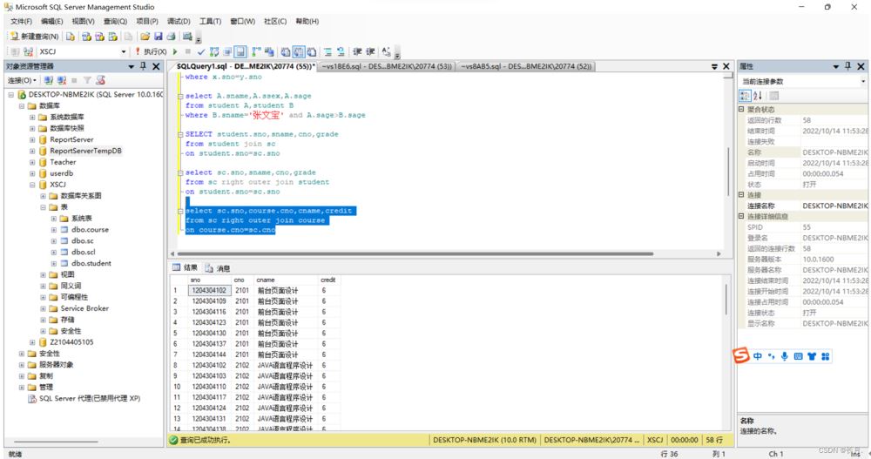Click the categorized view icon in properties panel
This screenshot has height=459, width=871.
(746, 96)
